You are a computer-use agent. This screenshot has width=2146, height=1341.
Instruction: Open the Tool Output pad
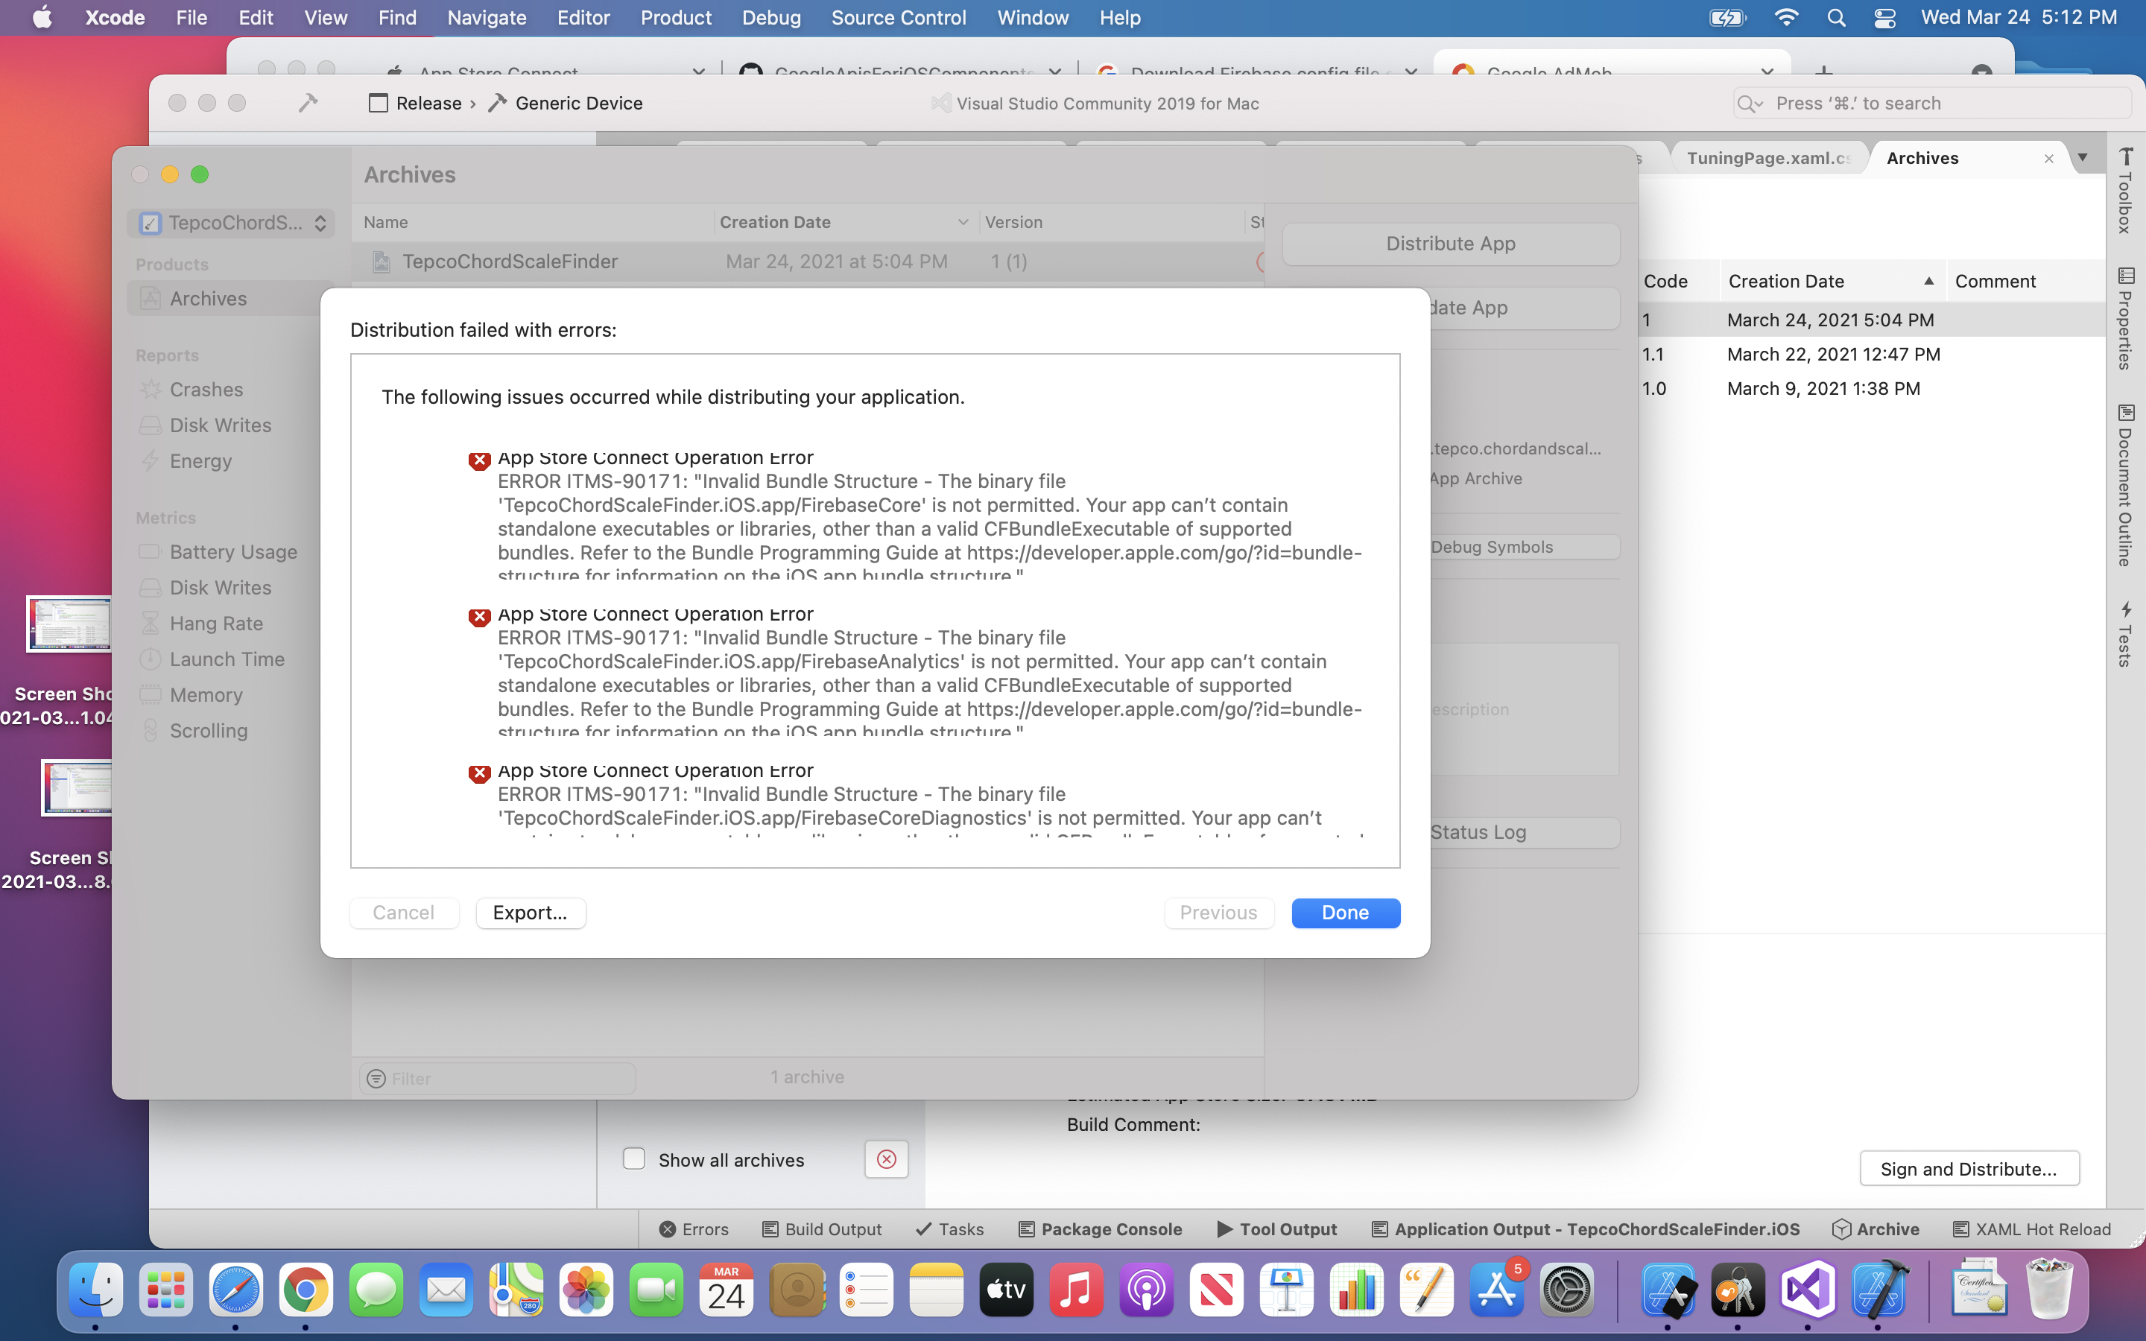(1277, 1229)
